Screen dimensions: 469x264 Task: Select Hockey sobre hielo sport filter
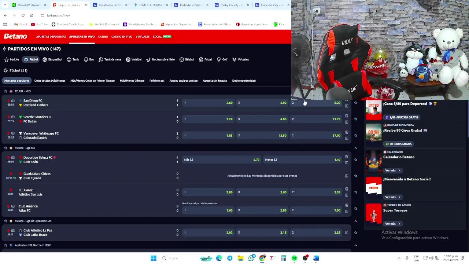[160, 59]
